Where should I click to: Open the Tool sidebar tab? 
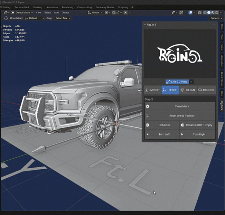coord(222,37)
